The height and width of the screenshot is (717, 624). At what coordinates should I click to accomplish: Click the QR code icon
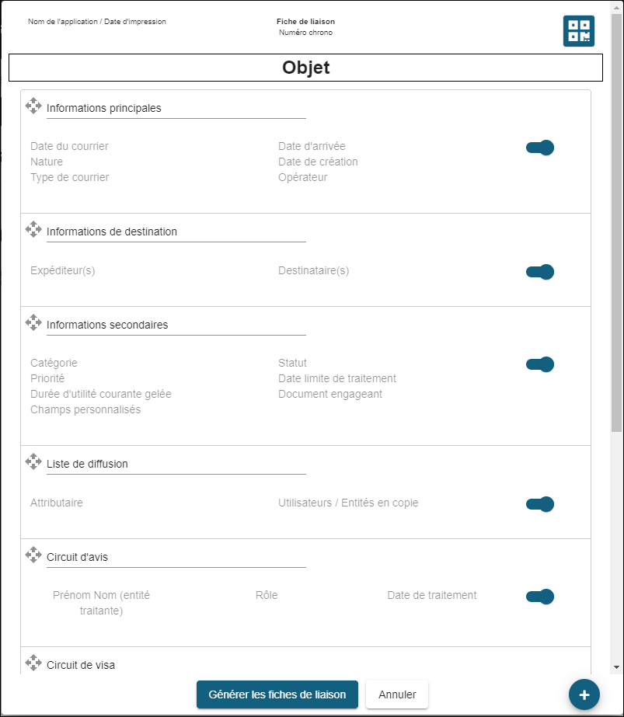(x=578, y=31)
